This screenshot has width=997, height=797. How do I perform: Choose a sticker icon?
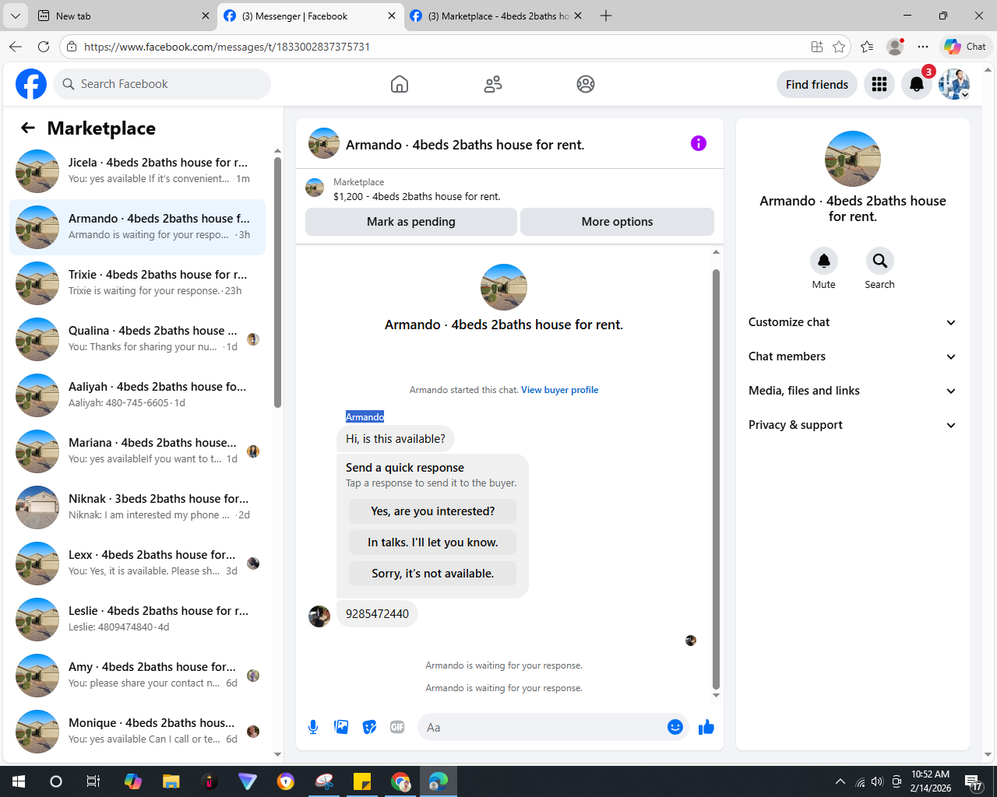tap(369, 727)
